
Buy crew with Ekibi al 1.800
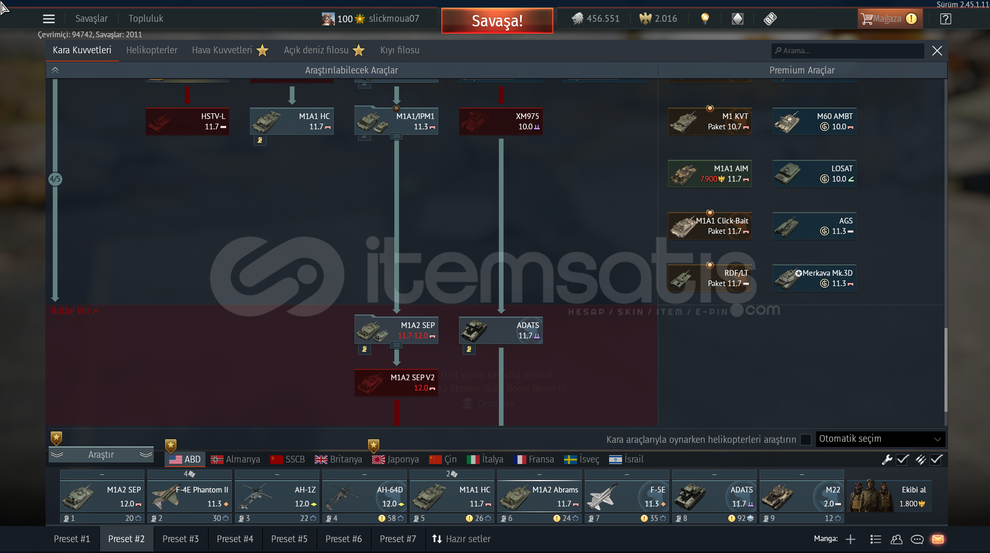click(x=889, y=496)
